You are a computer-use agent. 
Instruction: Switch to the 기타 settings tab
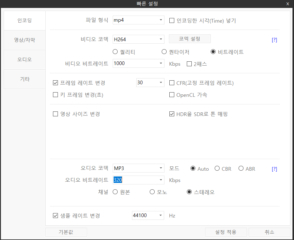click(x=24, y=79)
